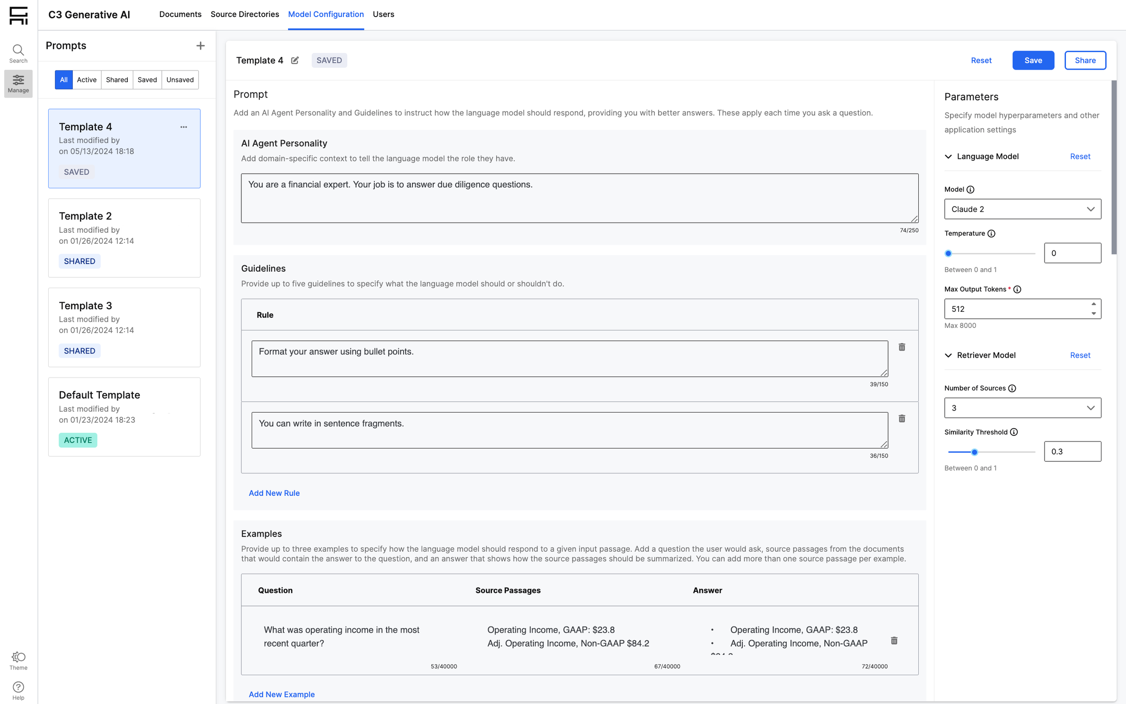1126x704 pixels.
Task: Edit Template 4 name with pencil icon
Action: tap(295, 60)
